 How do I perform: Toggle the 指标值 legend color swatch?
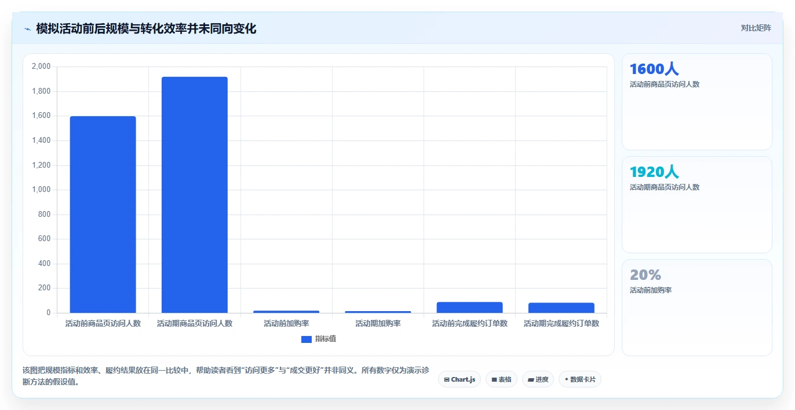pyautogui.click(x=307, y=339)
